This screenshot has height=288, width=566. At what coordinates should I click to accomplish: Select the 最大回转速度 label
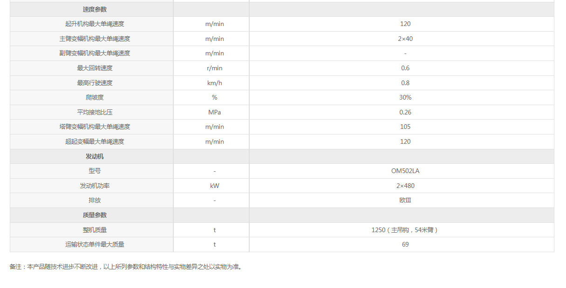pyautogui.click(x=95, y=68)
